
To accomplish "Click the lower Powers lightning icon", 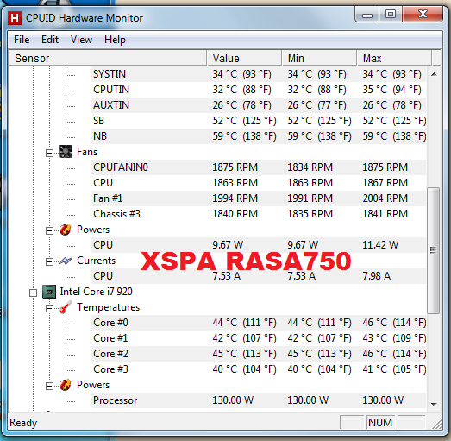I will (66, 385).
